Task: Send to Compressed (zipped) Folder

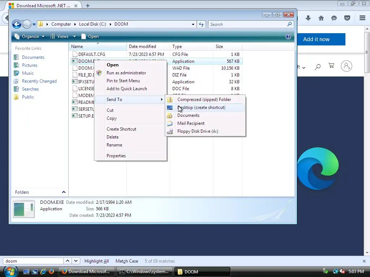Action: click(x=205, y=100)
